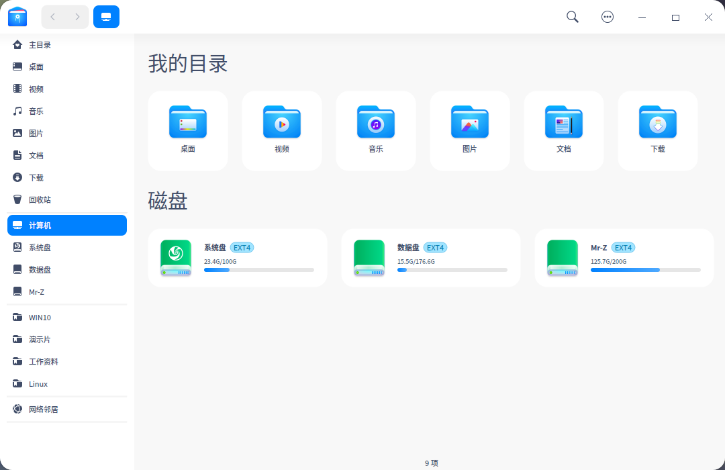Viewport: 725px width, 470px height.
Task: Click the EXT4 badge beside 系统盘
Action: coord(242,248)
